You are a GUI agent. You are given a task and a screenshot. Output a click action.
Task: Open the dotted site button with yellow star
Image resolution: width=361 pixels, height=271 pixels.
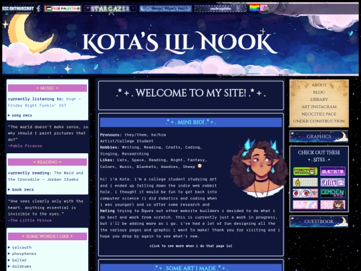pos(306,182)
